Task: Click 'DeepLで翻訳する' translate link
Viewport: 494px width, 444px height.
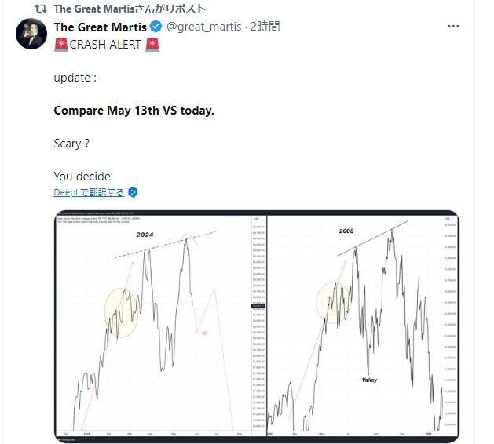Action: [89, 192]
